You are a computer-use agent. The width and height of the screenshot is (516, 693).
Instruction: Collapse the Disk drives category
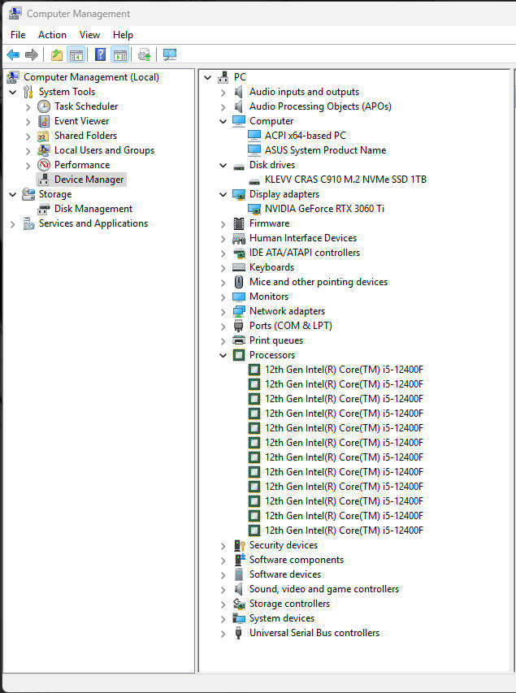tap(223, 165)
